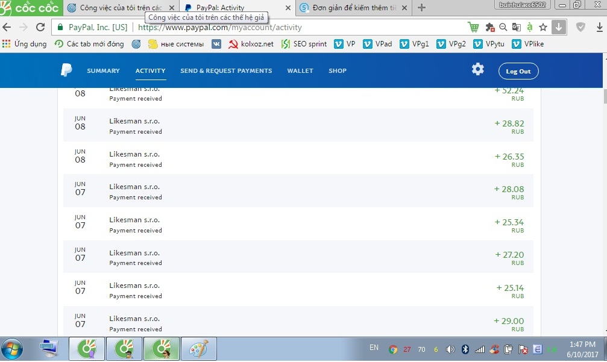Reload the page with the refresh icon
This screenshot has width=607, height=362.
[40, 28]
